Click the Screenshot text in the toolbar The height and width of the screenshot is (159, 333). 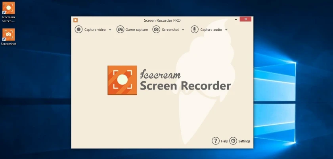pyautogui.click(x=170, y=30)
